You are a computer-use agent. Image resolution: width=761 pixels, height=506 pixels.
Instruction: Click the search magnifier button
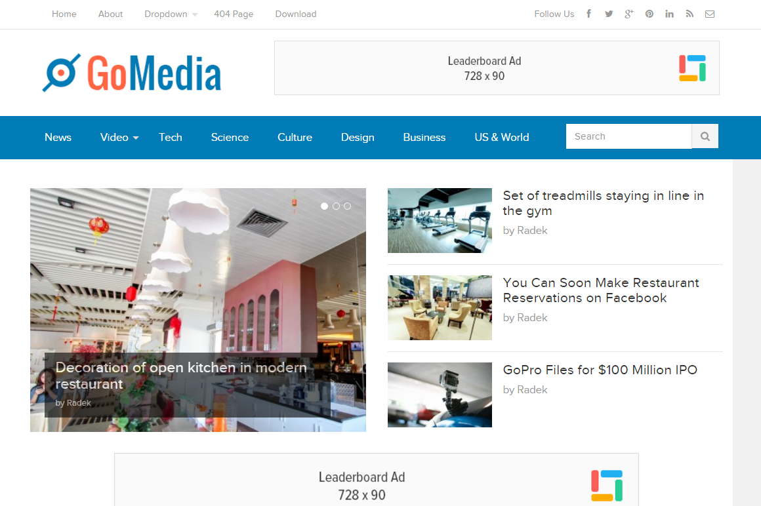pos(705,136)
